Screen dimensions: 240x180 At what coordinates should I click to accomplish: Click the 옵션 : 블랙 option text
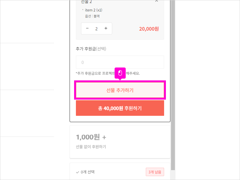[x=92, y=16]
